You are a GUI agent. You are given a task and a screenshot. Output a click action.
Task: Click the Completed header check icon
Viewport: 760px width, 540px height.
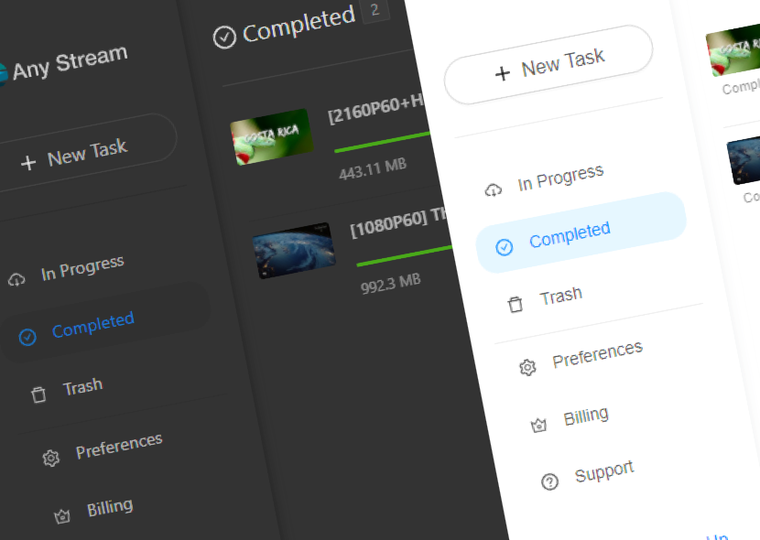(224, 37)
